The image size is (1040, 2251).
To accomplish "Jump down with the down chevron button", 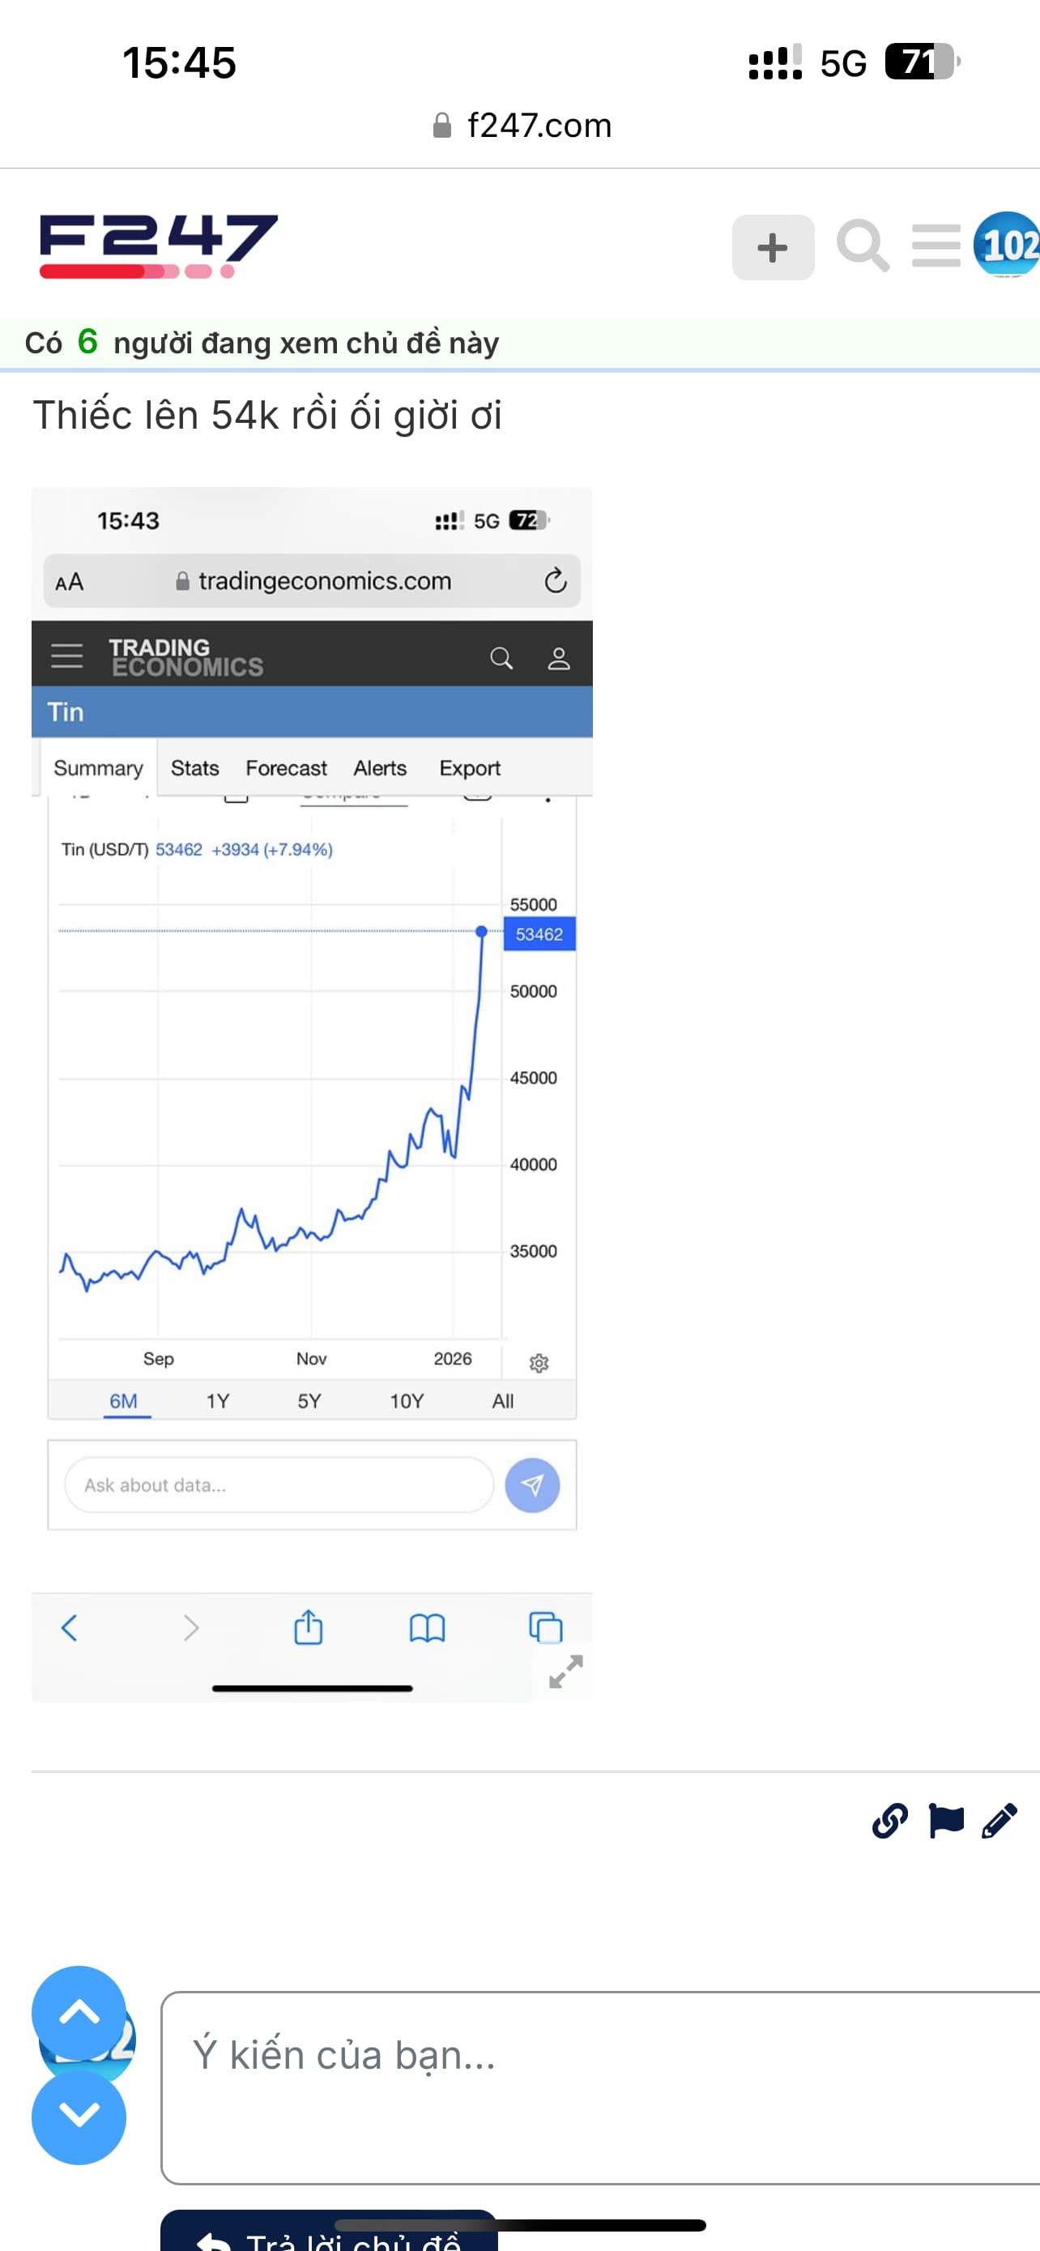I will click(79, 2116).
